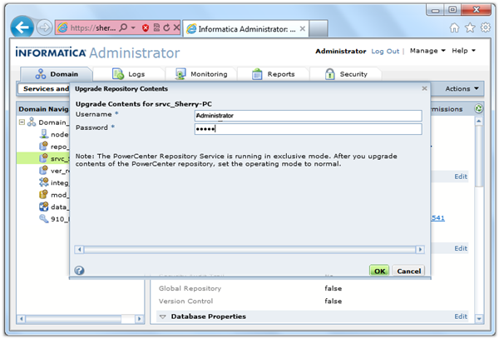Open the browser Home icon

click(454, 28)
